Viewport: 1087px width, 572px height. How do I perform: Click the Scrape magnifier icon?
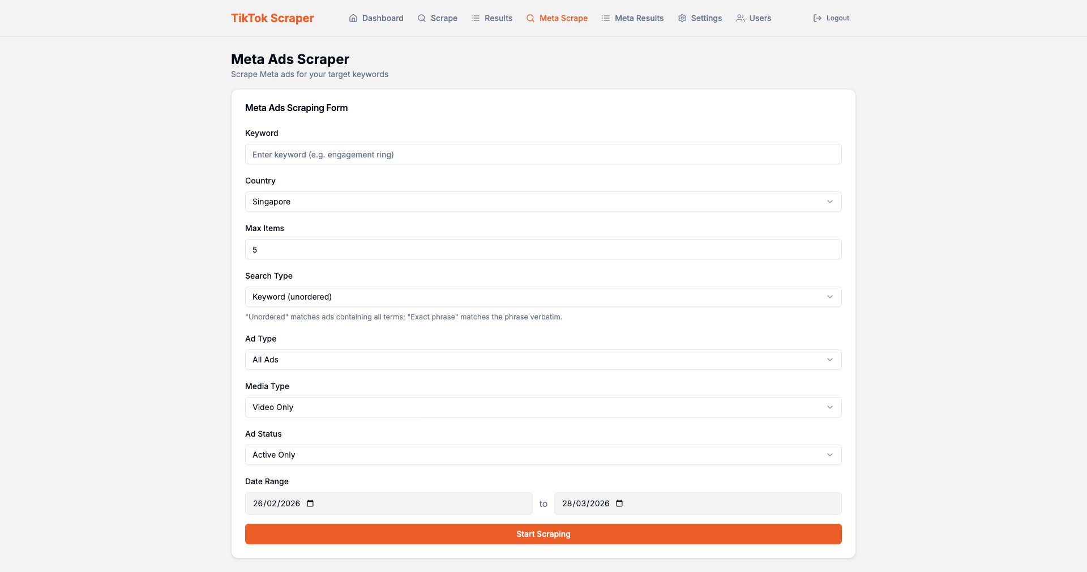click(422, 18)
